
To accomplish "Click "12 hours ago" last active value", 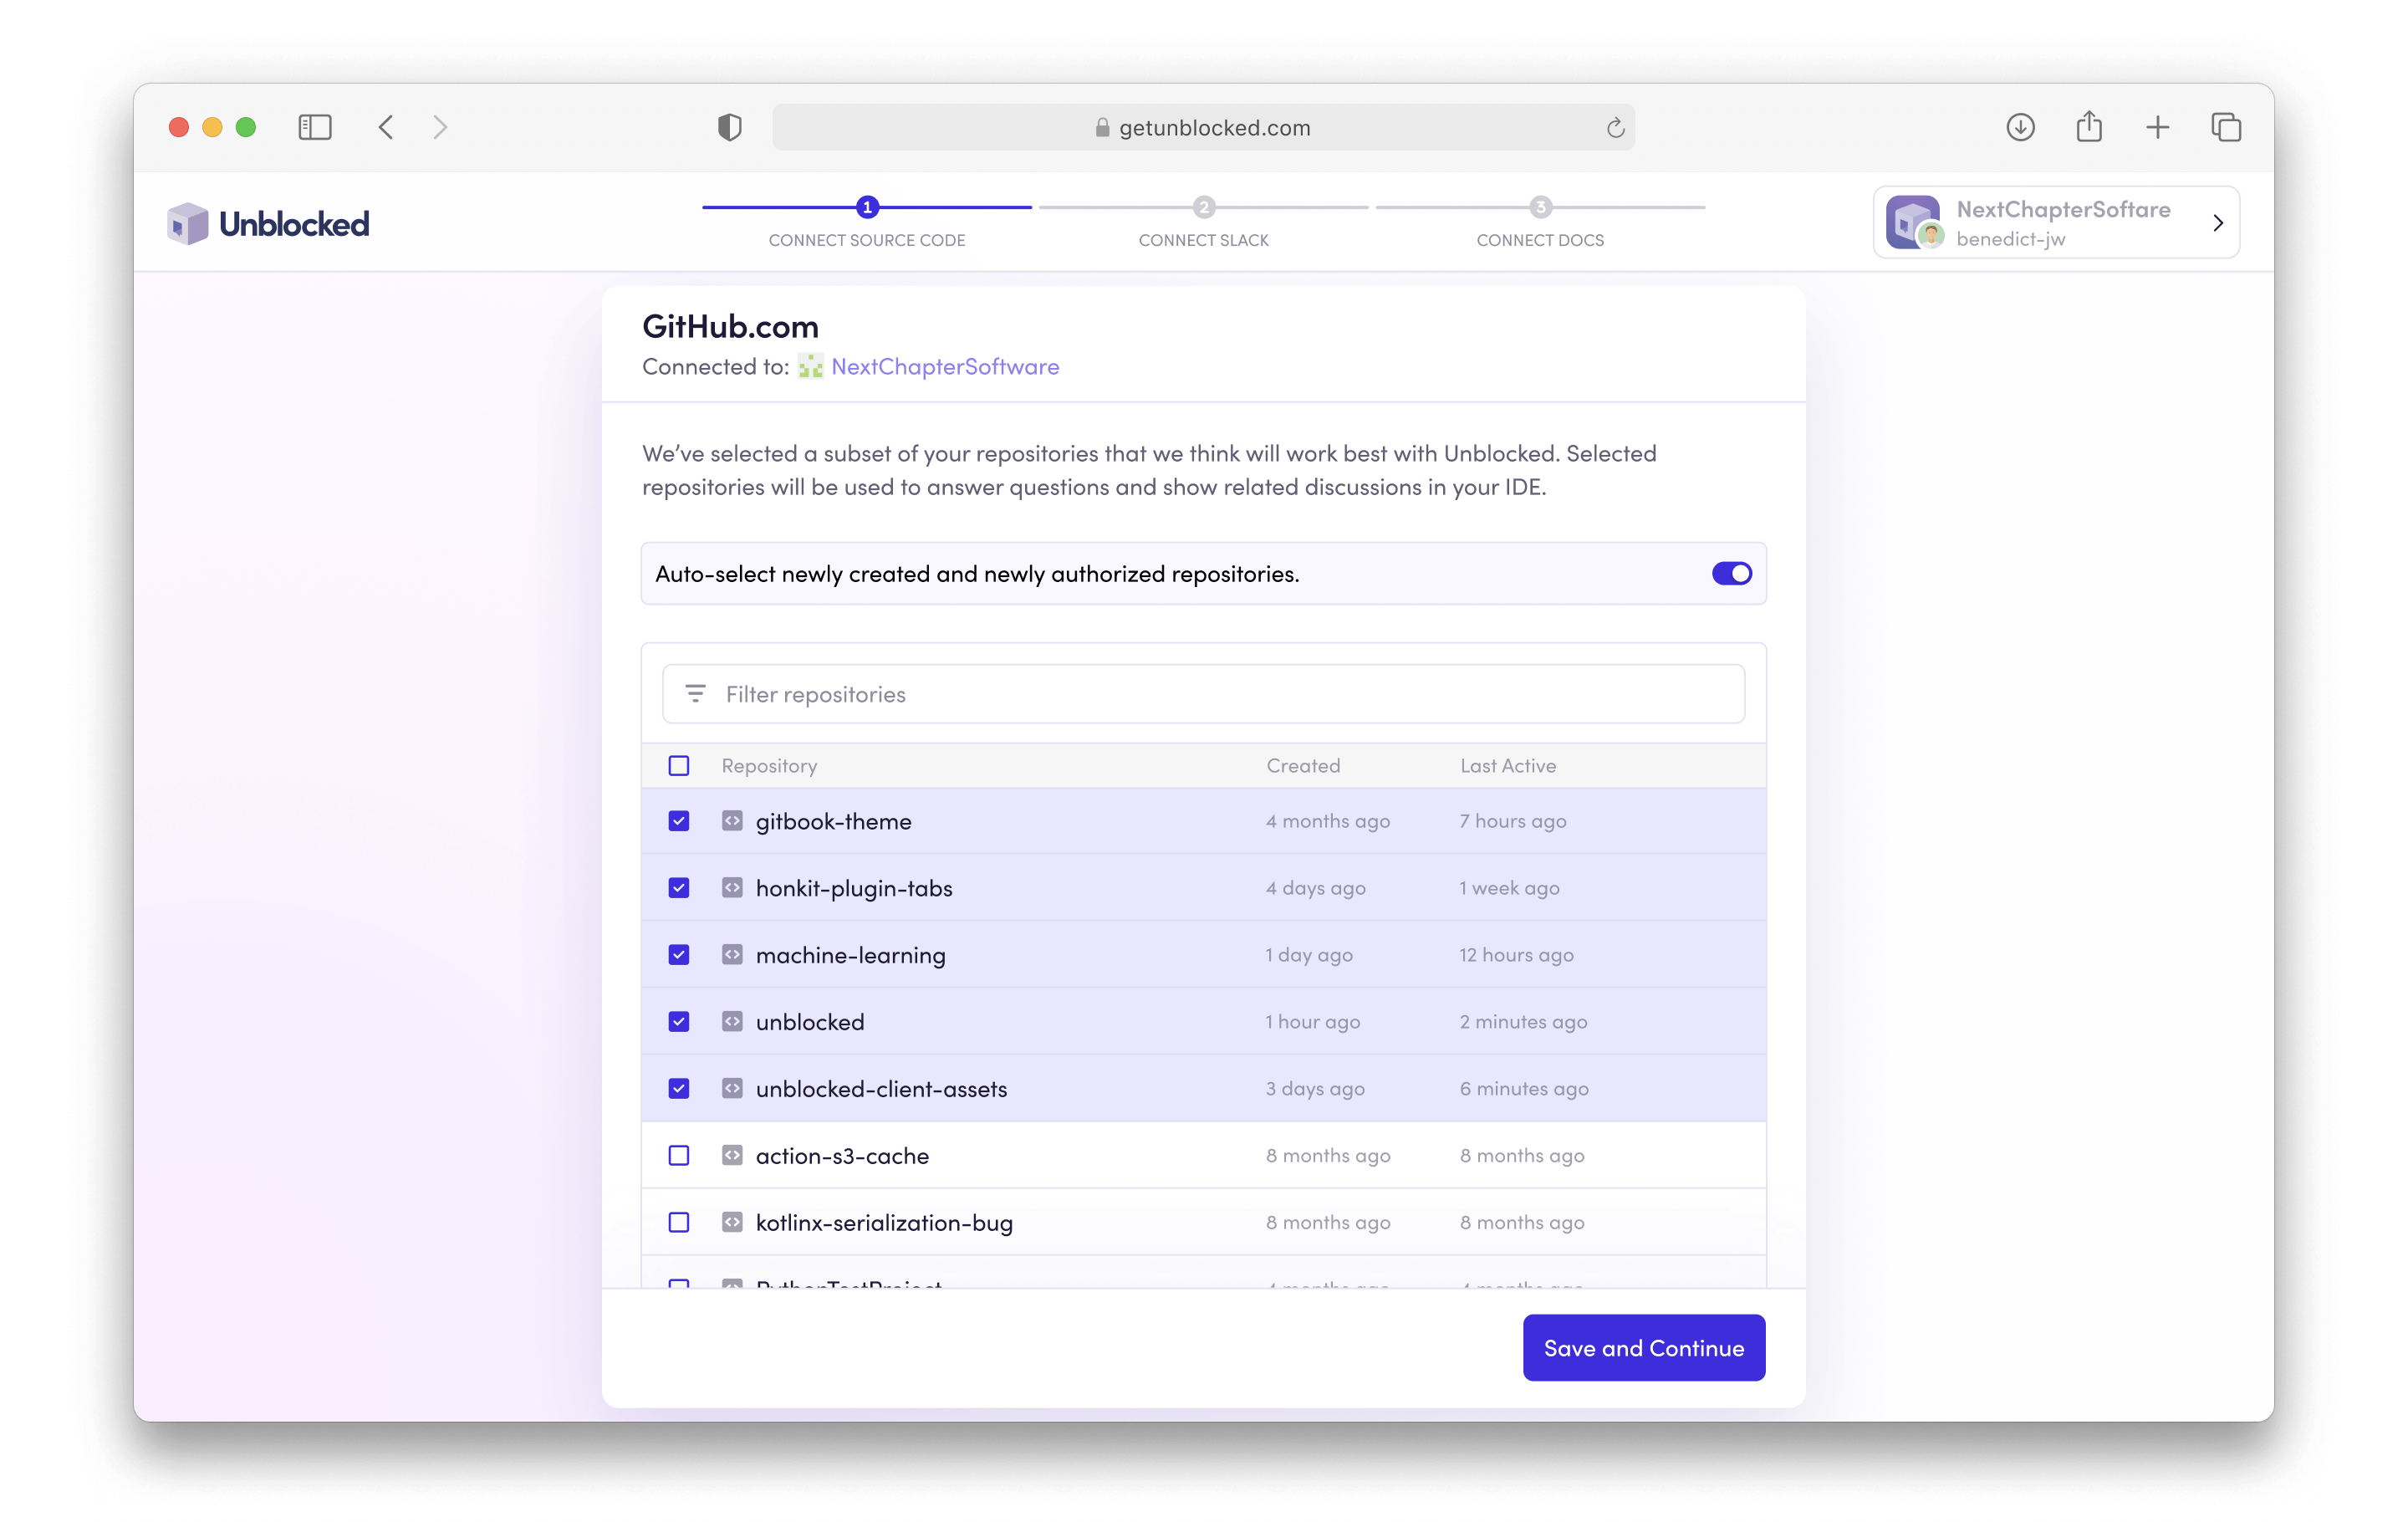I will [1516, 955].
